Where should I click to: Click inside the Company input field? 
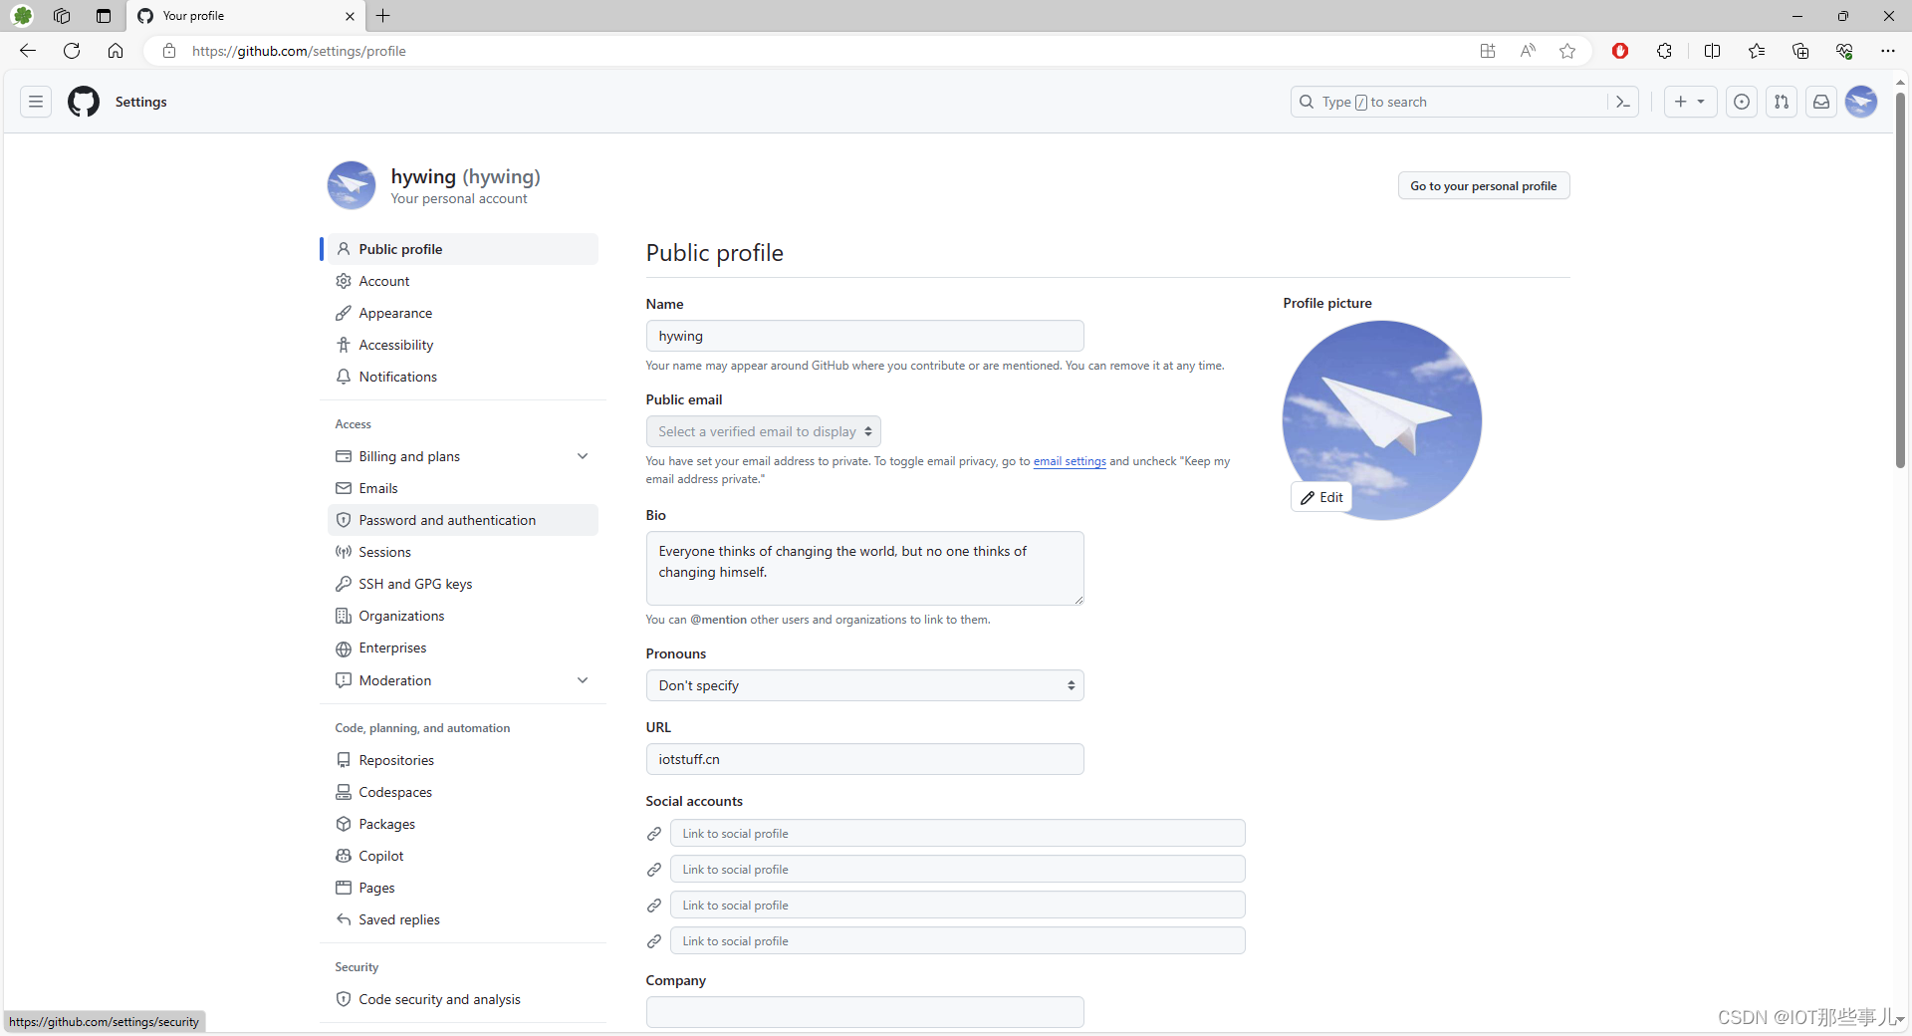(x=864, y=1012)
